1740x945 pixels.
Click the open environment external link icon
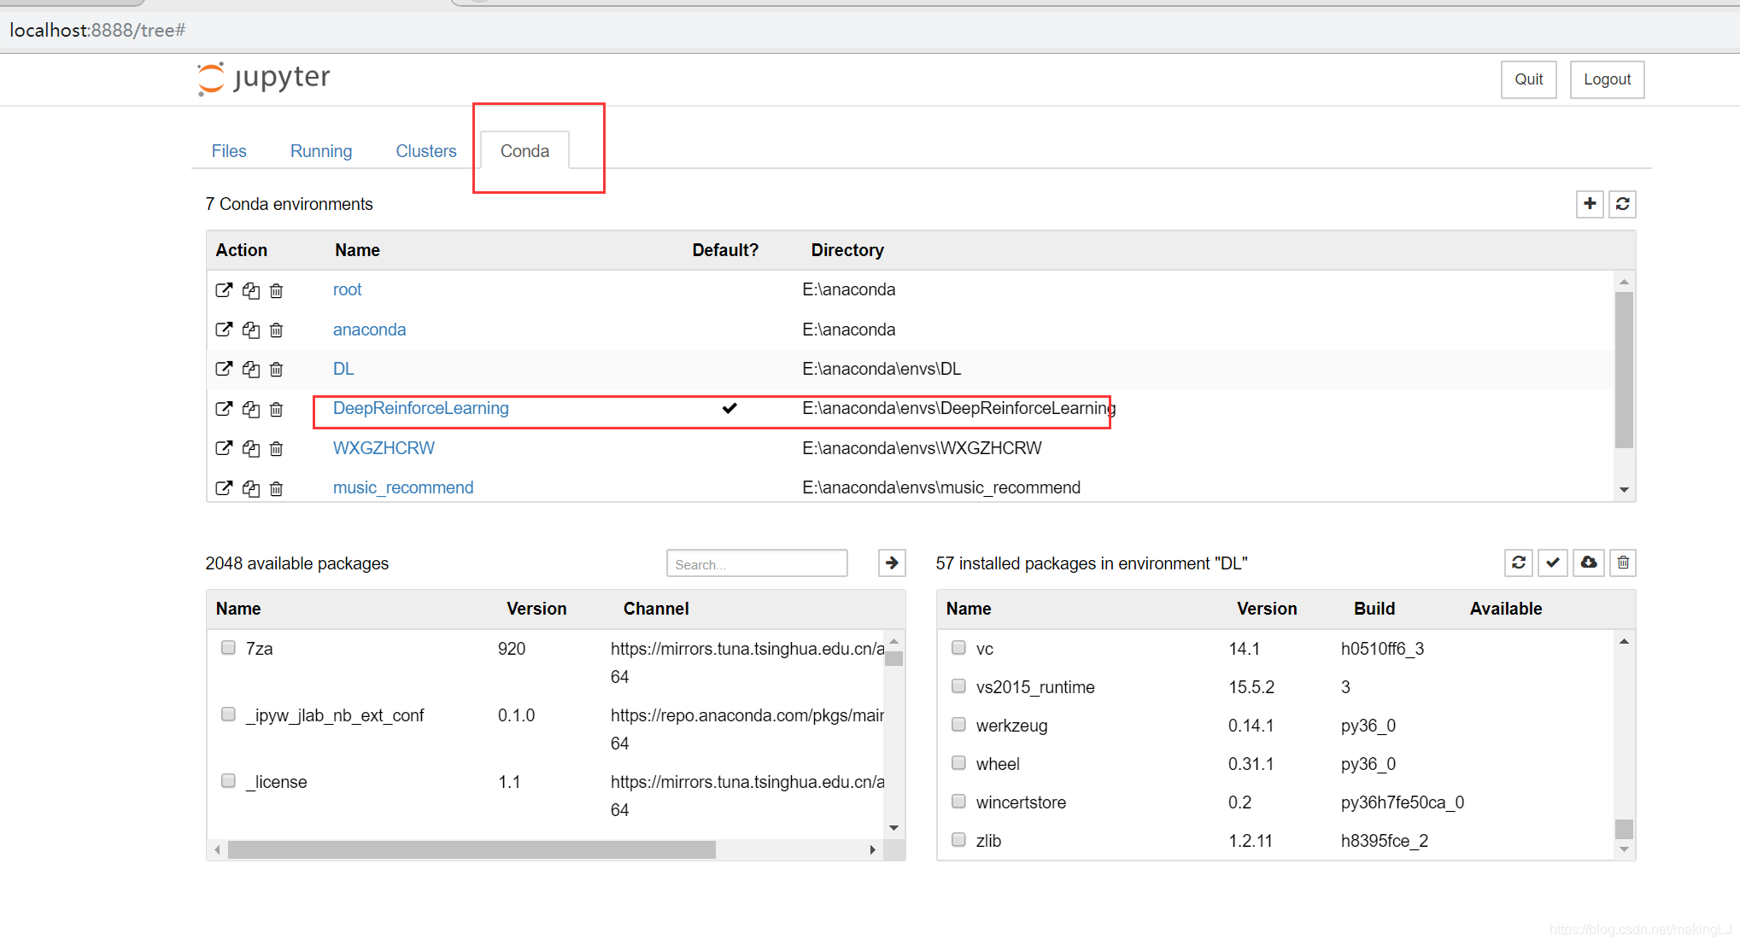coord(224,409)
